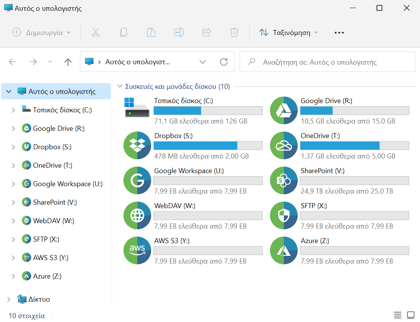Click '478 MB ελεύθερα από 2,00 GB' text
The width and height of the screenshot is (420, 322).
tap(202, 156)
